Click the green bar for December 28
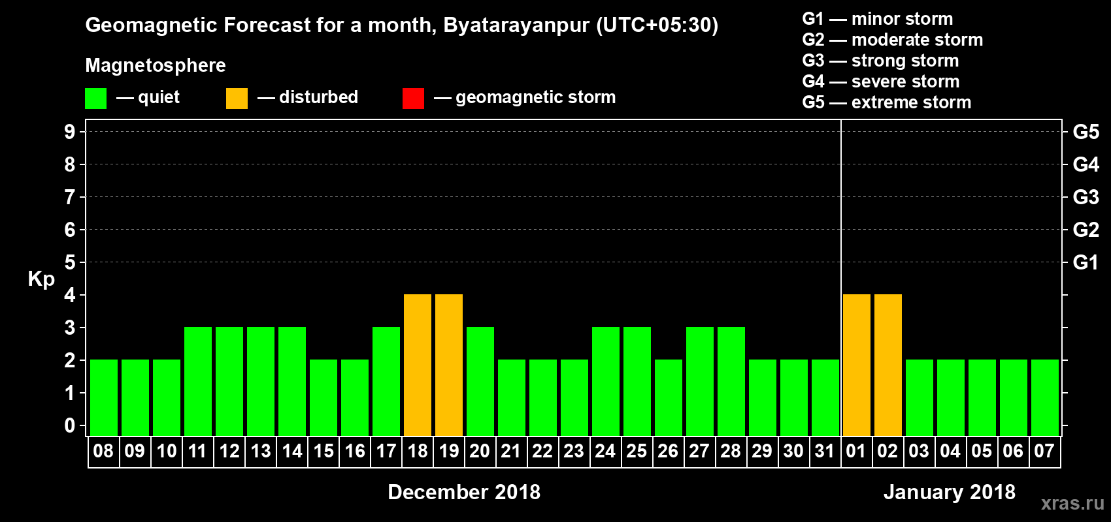Image resolution: width=1111 pixels, height=522 pixels. click(731, 381)
